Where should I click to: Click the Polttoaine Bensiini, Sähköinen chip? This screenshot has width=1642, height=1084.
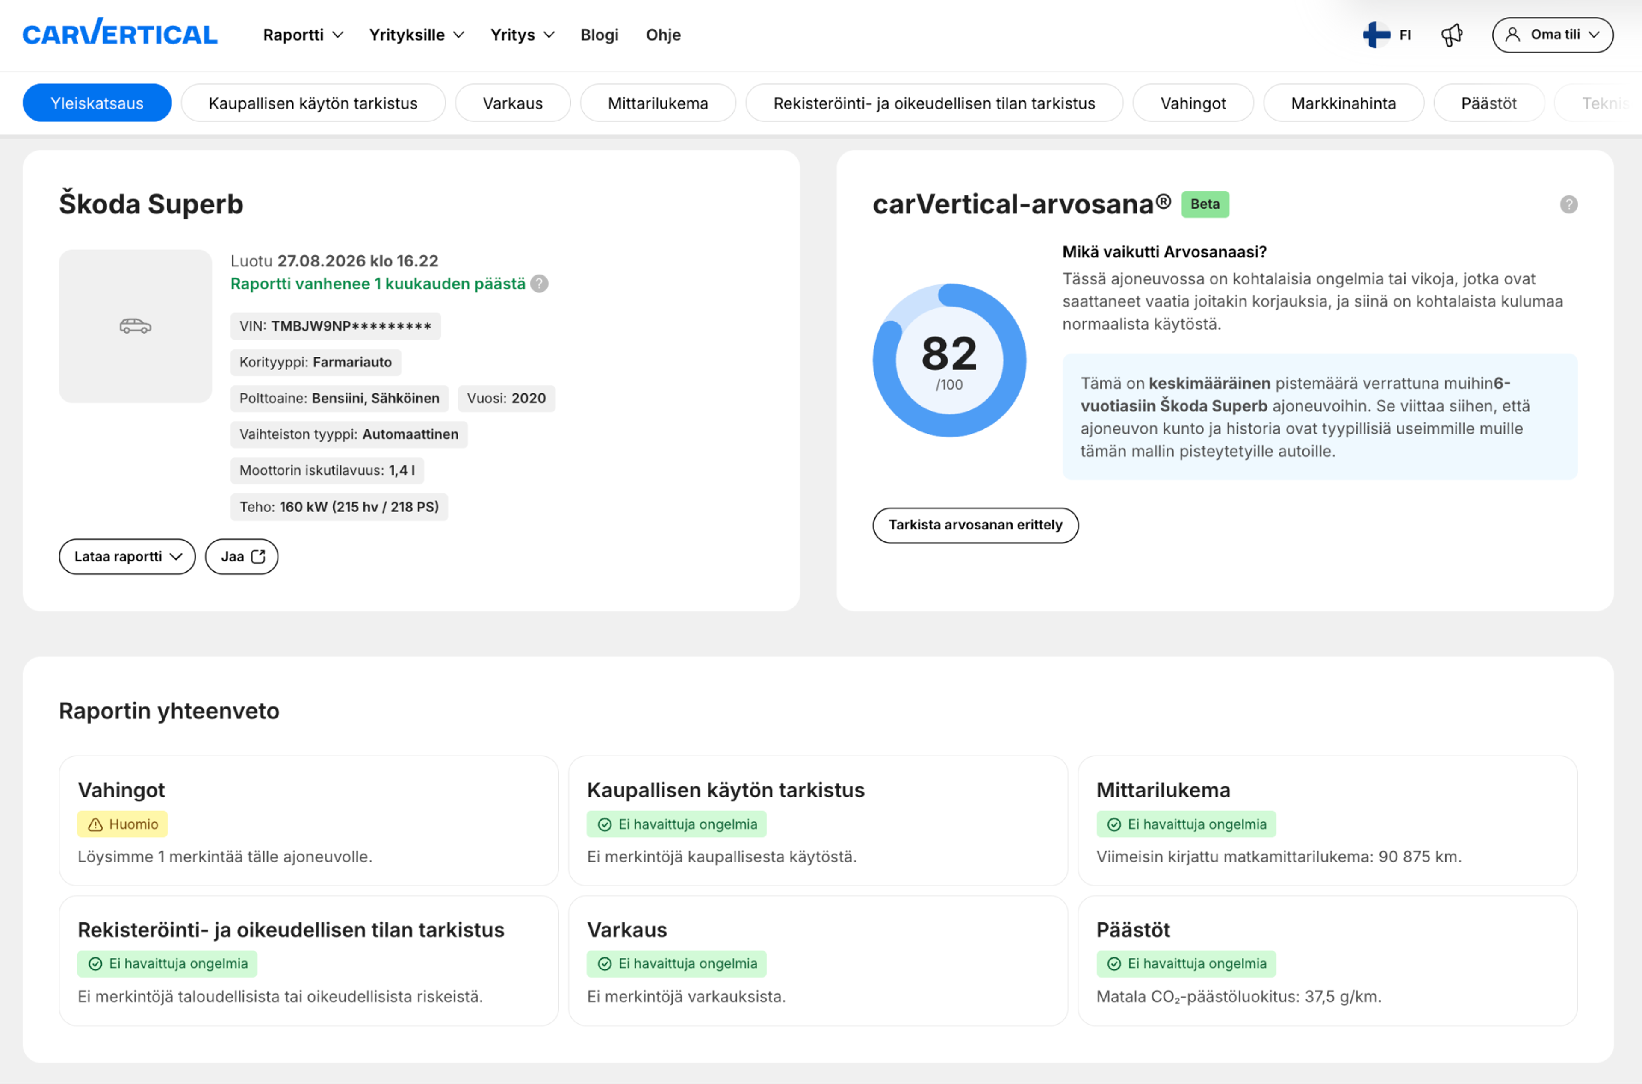[x=339, y=398]
